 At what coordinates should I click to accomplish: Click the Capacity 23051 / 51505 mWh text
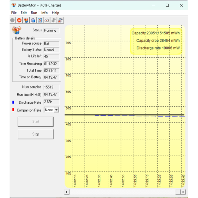(x=155, y=33)
